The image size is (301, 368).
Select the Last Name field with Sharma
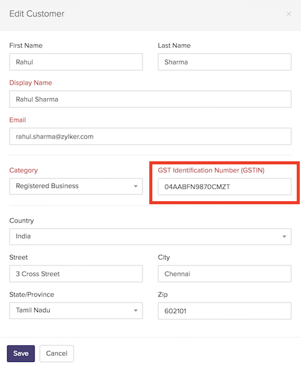click(225, 62)
